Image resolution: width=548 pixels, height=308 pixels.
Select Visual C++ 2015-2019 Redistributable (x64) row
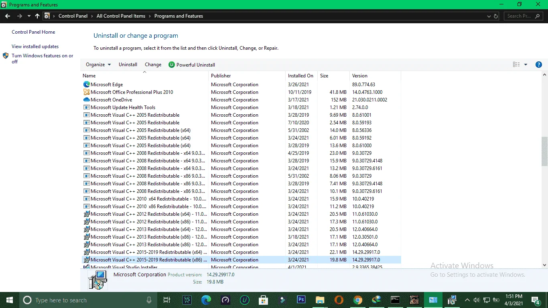241,252
